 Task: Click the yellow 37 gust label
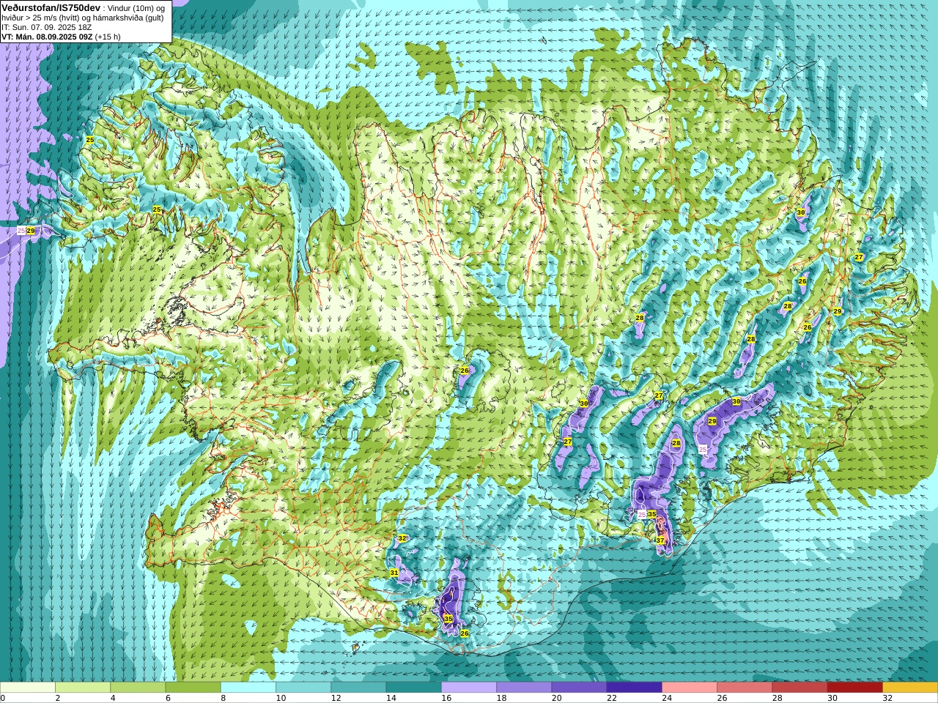pyautogui.click(x=660, y=540)
